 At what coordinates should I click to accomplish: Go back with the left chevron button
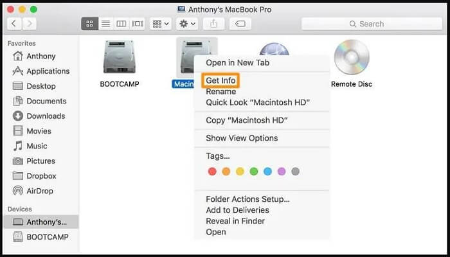tap(14, 24)
